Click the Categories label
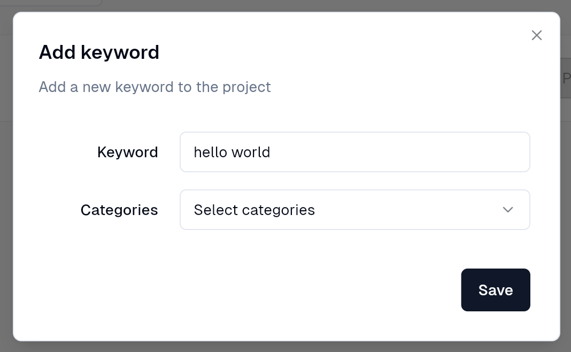Viewport: 571px width, 352px height. (119, 210)
